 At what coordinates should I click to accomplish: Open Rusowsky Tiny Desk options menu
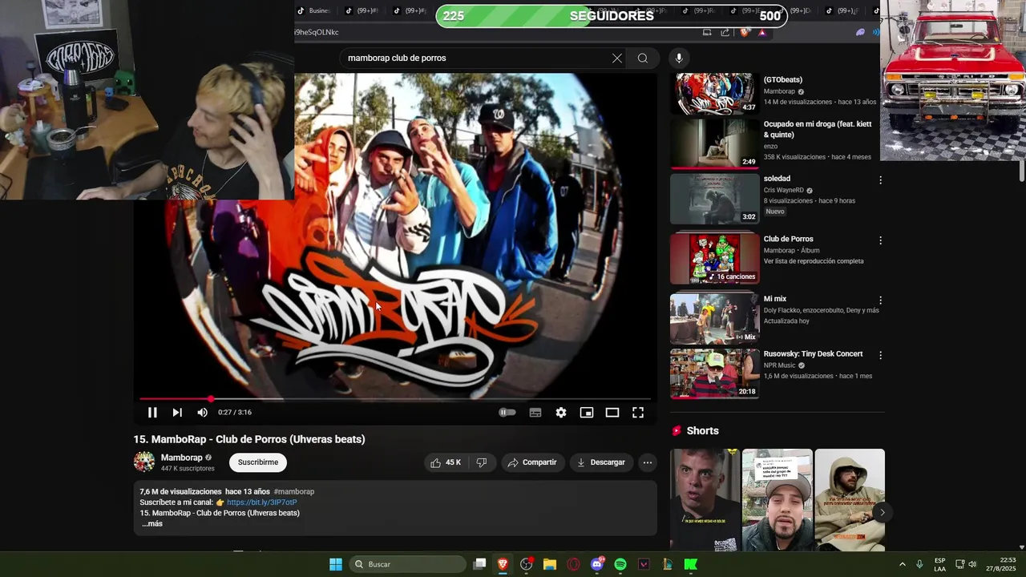click(880, 355)
